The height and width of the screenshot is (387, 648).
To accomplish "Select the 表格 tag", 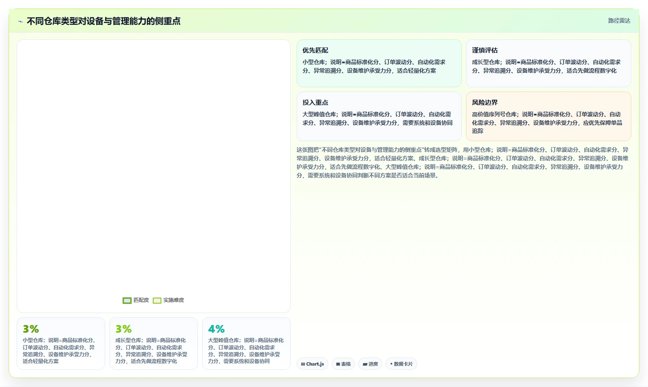I will (343, 364).
